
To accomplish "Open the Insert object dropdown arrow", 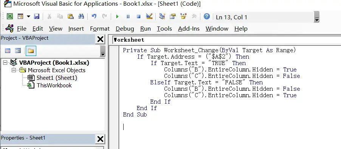I will 28,17.
